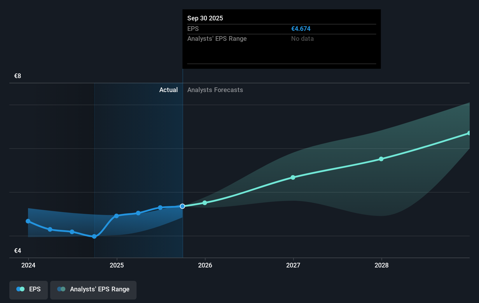The width and height of the screenshot is (479, 303).
Task: Click the 2026 x-axis label
Action: coord(205,265)
